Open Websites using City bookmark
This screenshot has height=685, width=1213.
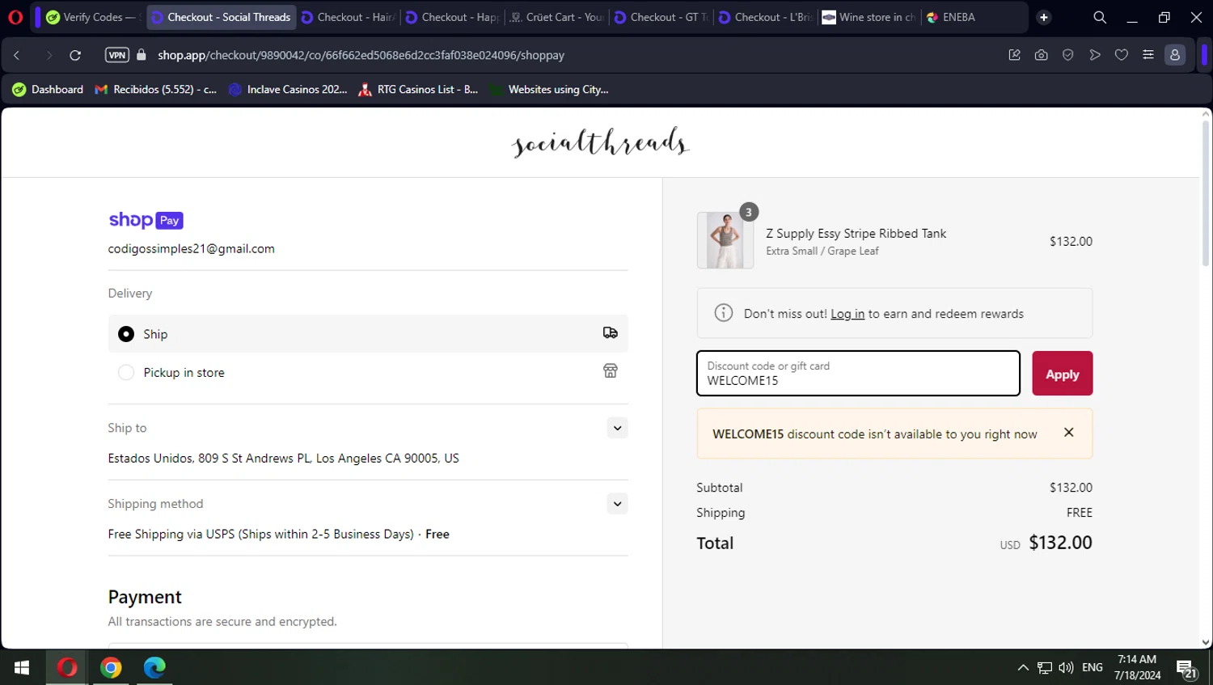(x=549, y=90)
